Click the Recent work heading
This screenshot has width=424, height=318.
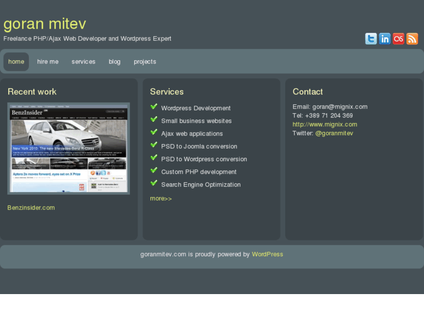click(32, 92)
